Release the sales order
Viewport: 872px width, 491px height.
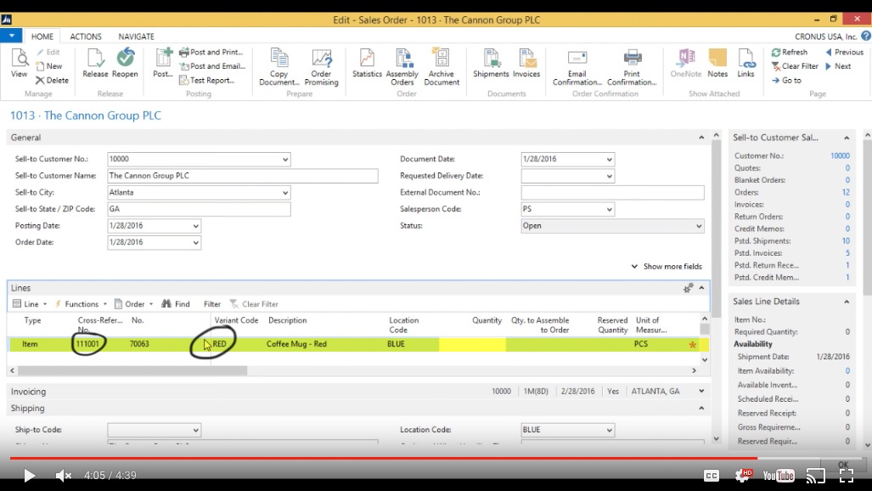pos(95,63)
